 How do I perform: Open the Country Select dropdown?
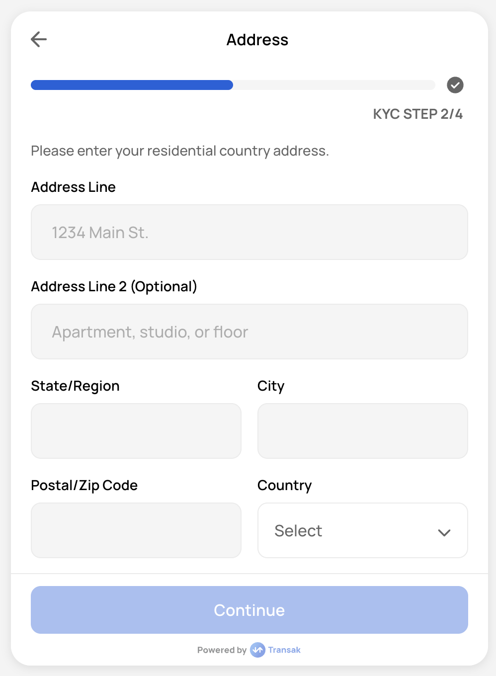point(362,530)
